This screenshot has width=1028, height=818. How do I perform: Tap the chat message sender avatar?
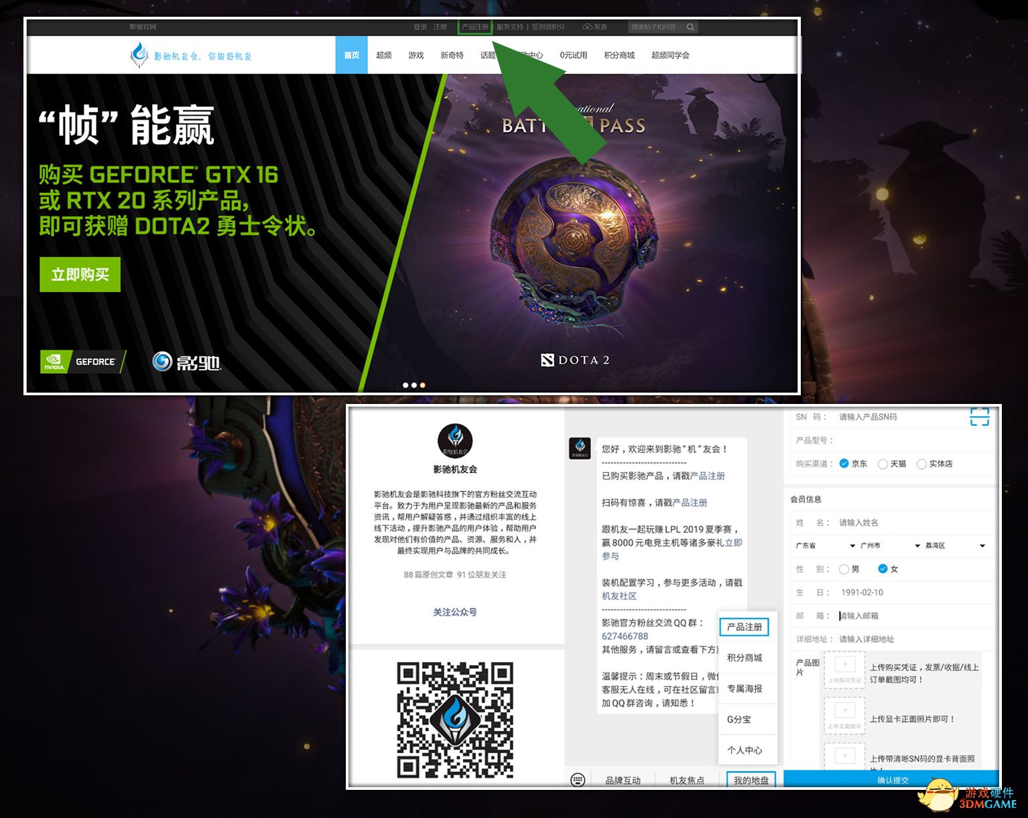pyautogui.click(x=580, y=448)
